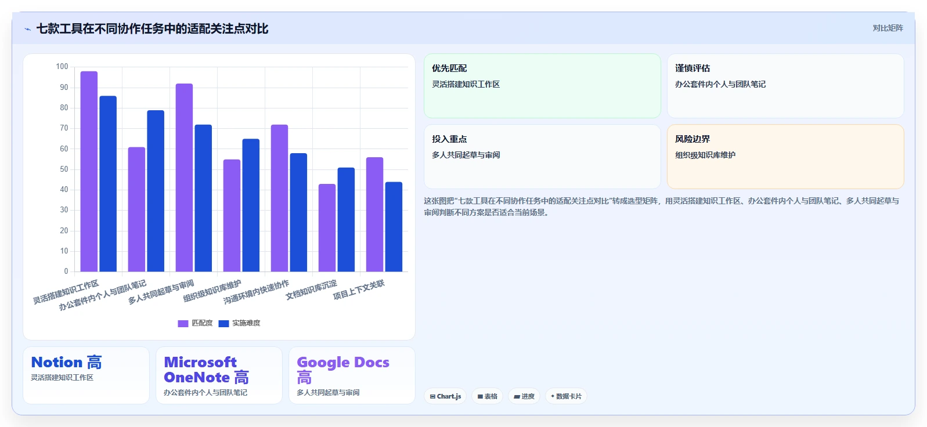Click the 沟通环境内快速协作 x-axis label

[256, 292]
